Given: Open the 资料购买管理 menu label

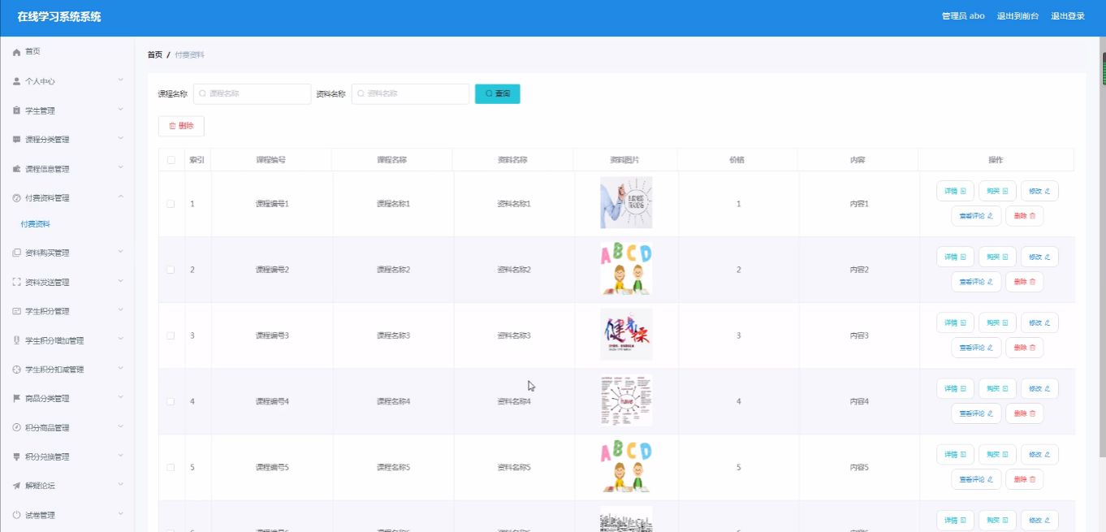Looking at the screenshot, I should [47, 253].
